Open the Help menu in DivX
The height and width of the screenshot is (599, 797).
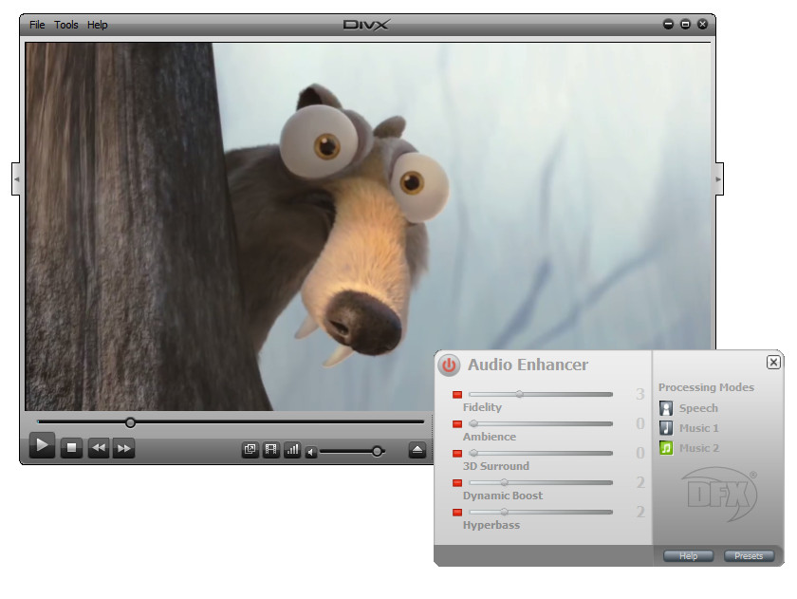[x=97, y=25]
